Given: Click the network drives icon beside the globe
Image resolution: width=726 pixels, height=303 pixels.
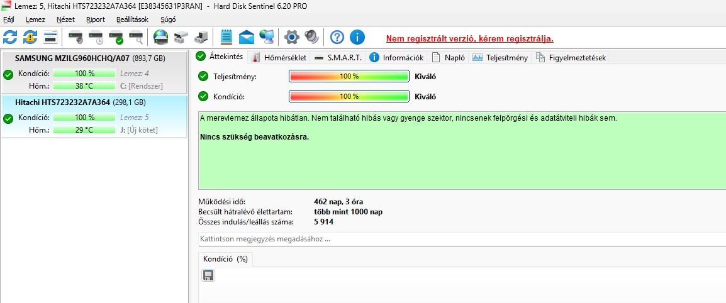Looking at the screenshot, I should [181, 37].
